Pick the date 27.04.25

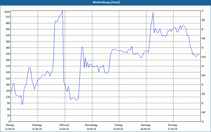(172, 129)
